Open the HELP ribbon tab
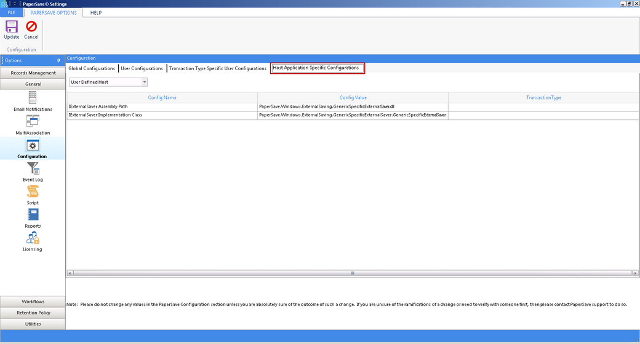Viewport: 640px width, 344px height. click(x=95, y=12)
